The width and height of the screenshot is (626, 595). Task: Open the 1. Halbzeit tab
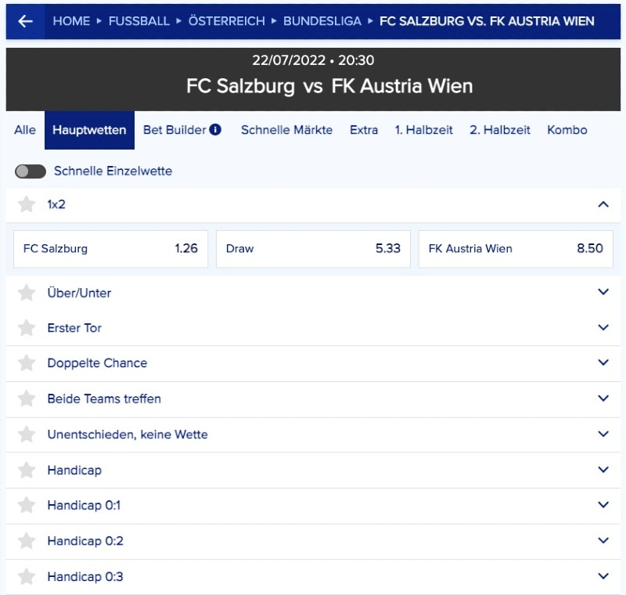[x=423, y=130]
